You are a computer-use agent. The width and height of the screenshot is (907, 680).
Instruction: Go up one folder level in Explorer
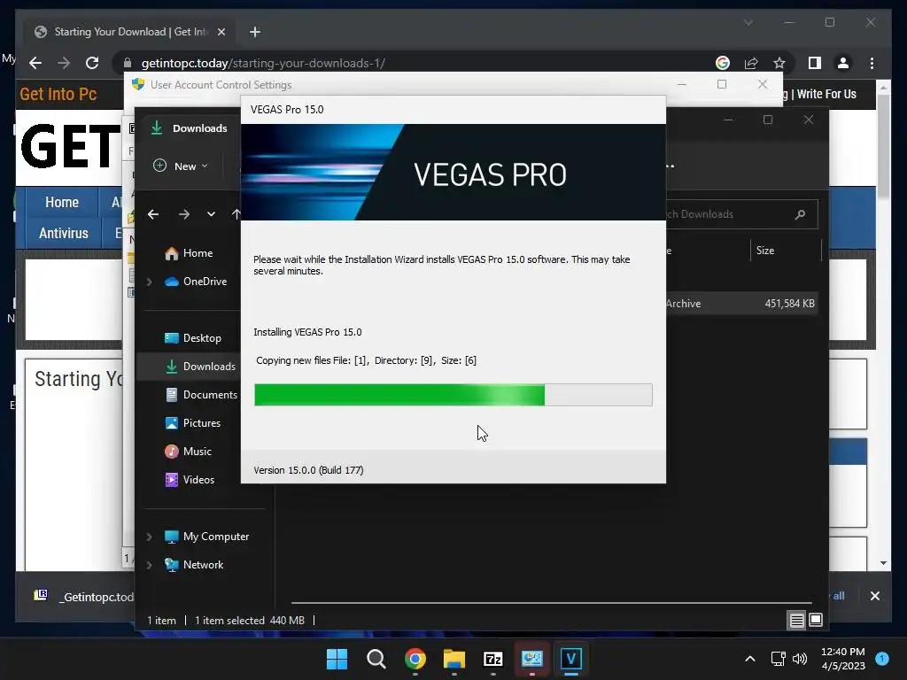[x=236, y=214]
